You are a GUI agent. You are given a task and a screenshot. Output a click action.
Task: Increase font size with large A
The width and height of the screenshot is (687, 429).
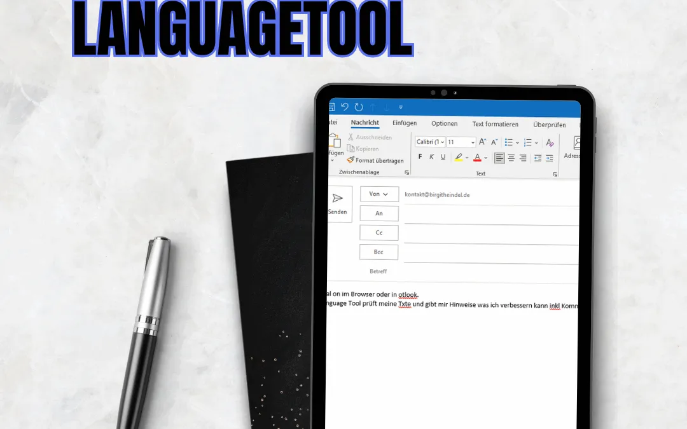[x=482, y=142]
